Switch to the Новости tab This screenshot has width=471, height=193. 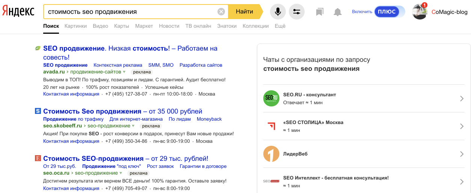pyautogui.click(x=169, y=26)
